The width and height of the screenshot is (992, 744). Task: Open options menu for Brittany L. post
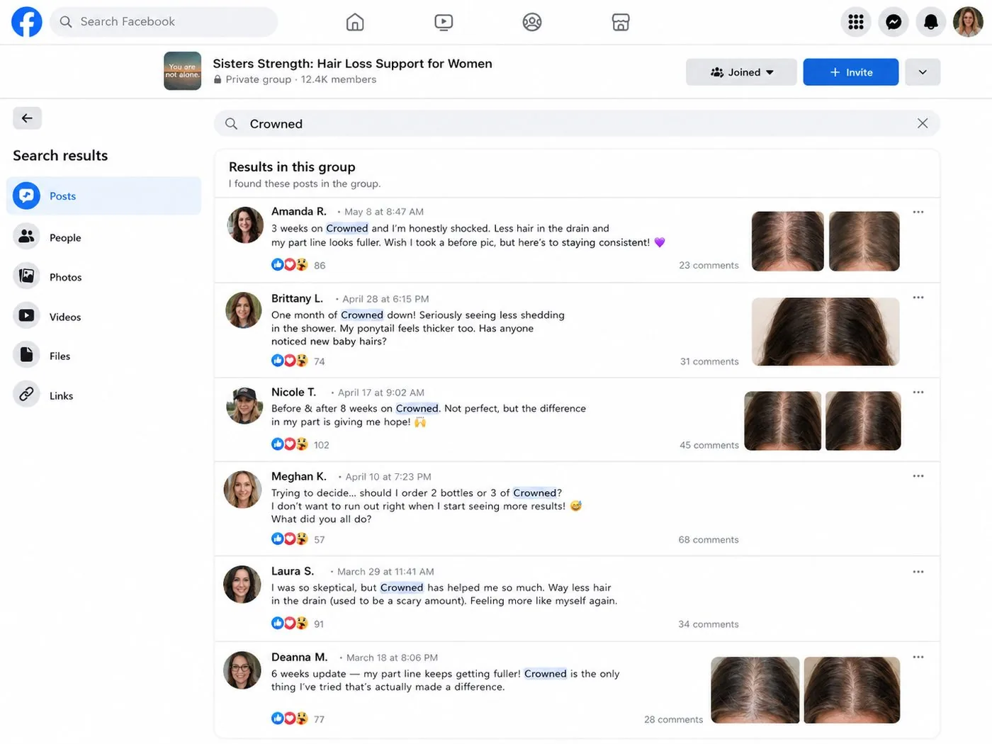918,298
